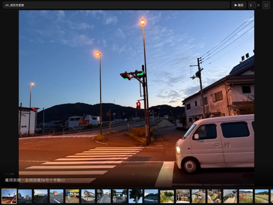This screenshot has height=205, width=273.
Task: Click the 1 / 149 photo counter
Action: (x=10, y=174)
